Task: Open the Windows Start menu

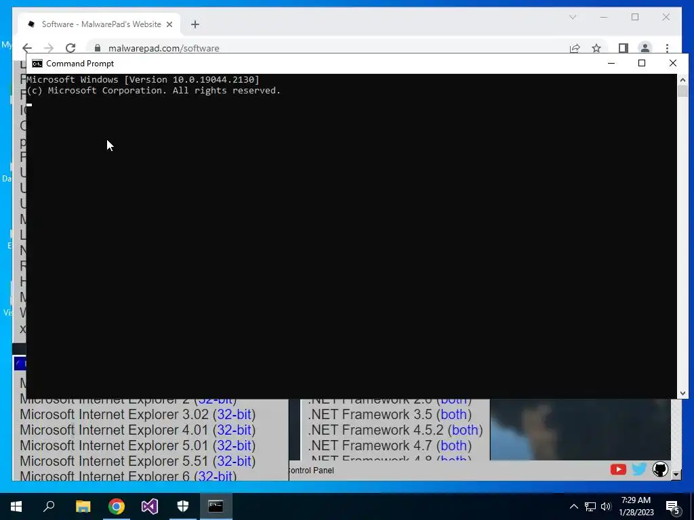Action: point(16,506)
